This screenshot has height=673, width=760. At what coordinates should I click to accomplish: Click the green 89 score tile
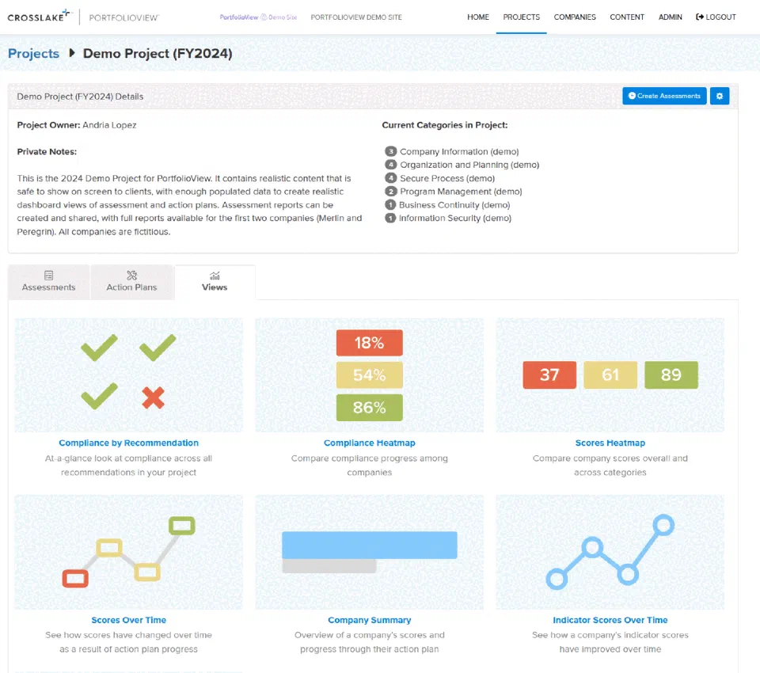[x=671, y=375]
